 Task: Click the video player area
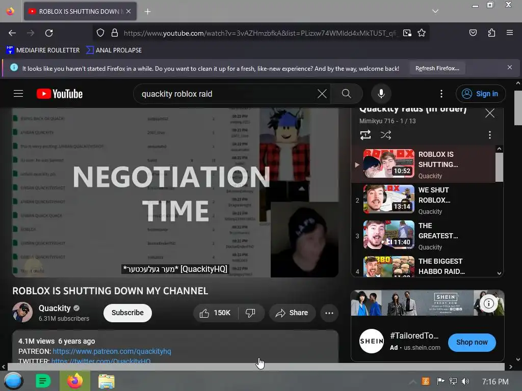pos(175,192)
